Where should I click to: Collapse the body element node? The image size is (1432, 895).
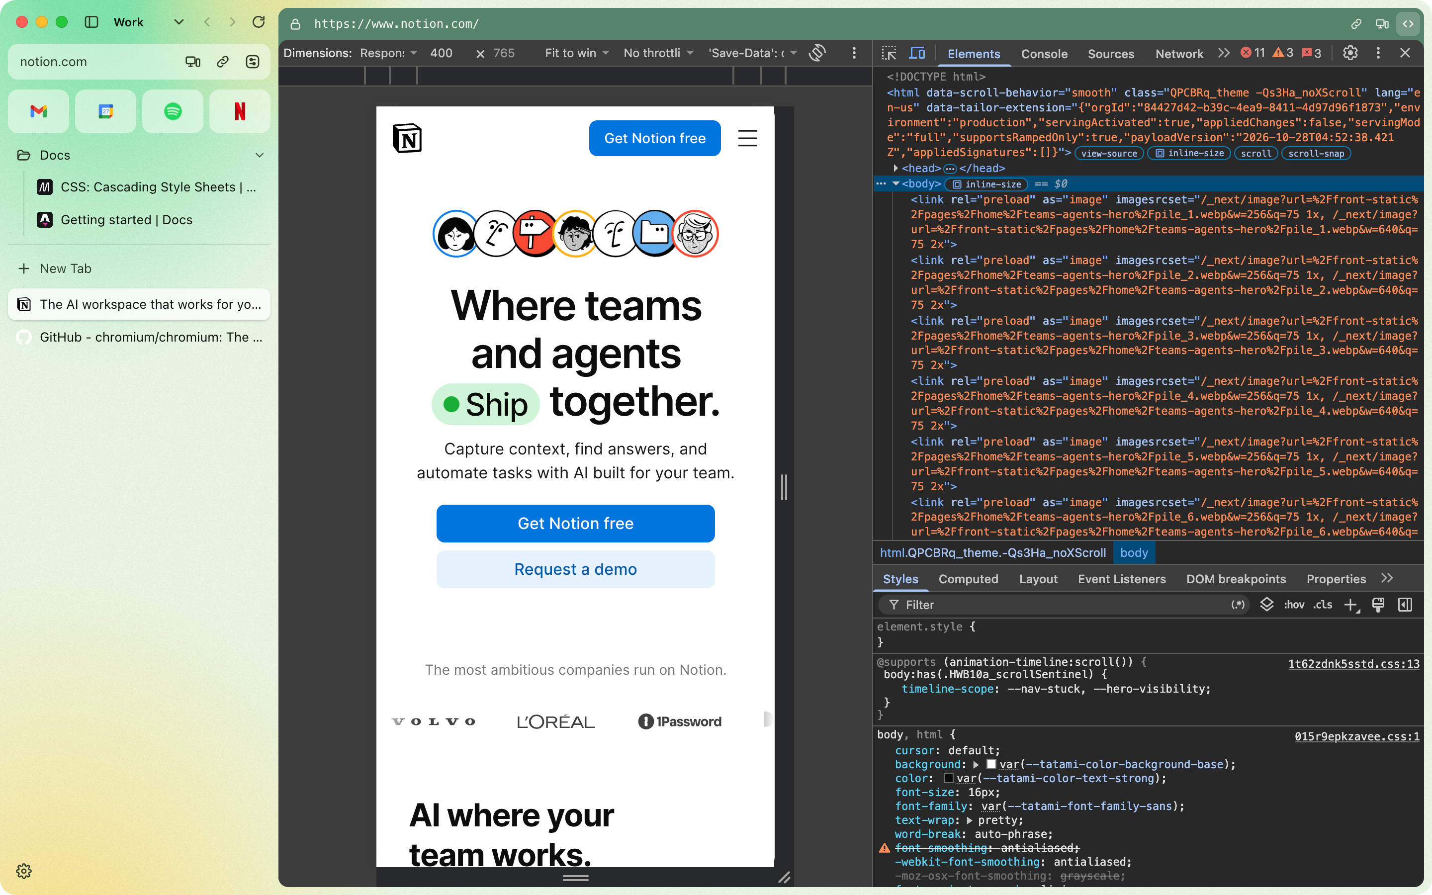[x=896, y=184]
